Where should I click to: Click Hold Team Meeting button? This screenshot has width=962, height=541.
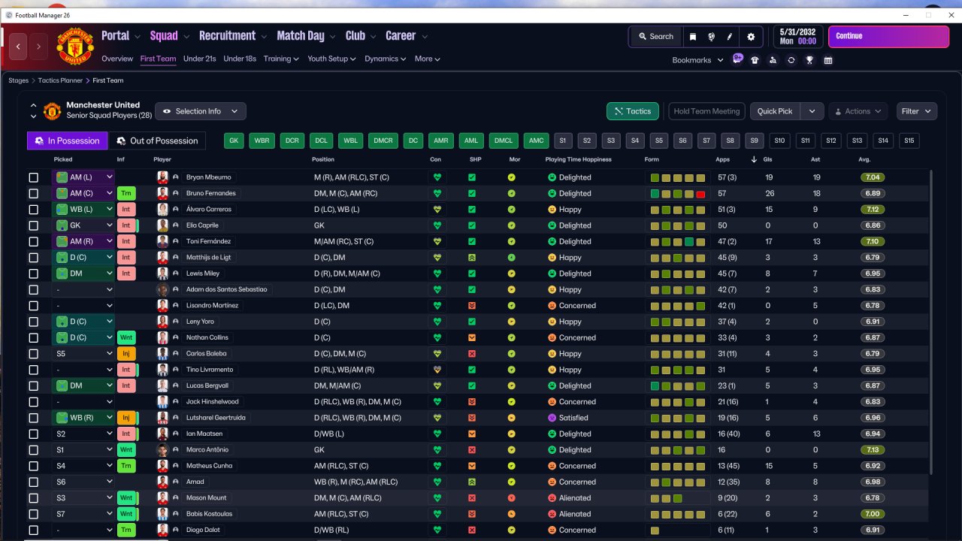coord(706,111)
